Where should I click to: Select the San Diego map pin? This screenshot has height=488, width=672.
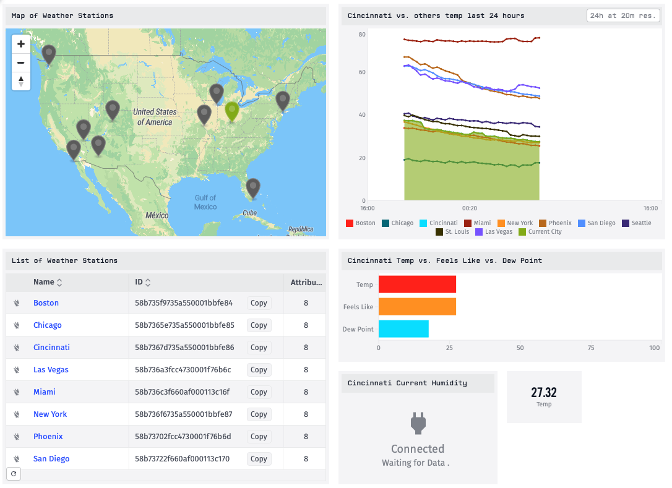[74, 150]
